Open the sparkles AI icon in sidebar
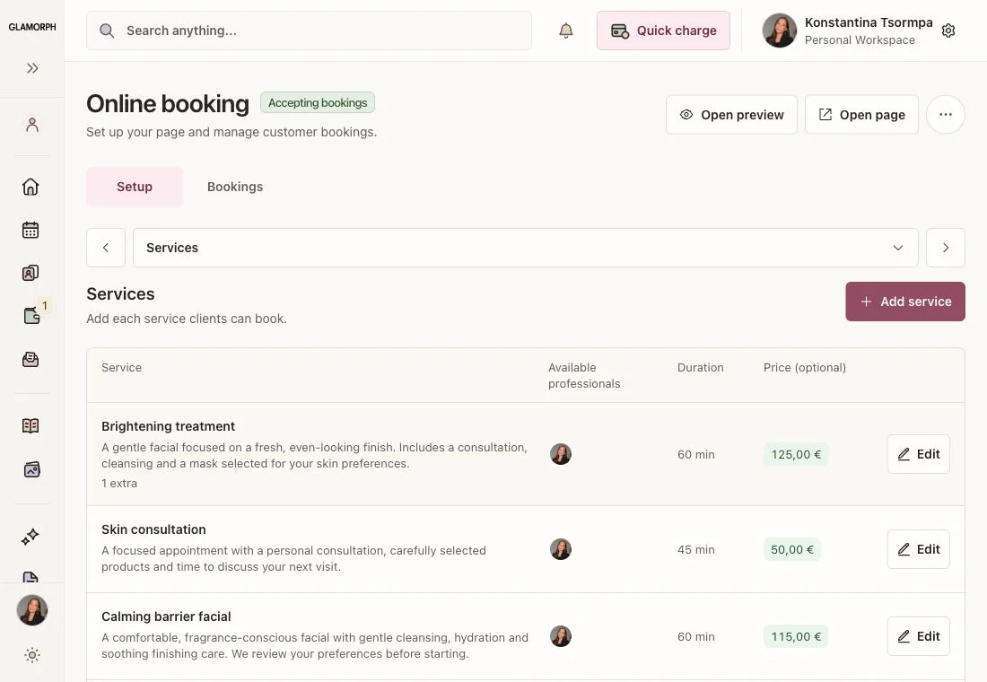 pos(31,537)
